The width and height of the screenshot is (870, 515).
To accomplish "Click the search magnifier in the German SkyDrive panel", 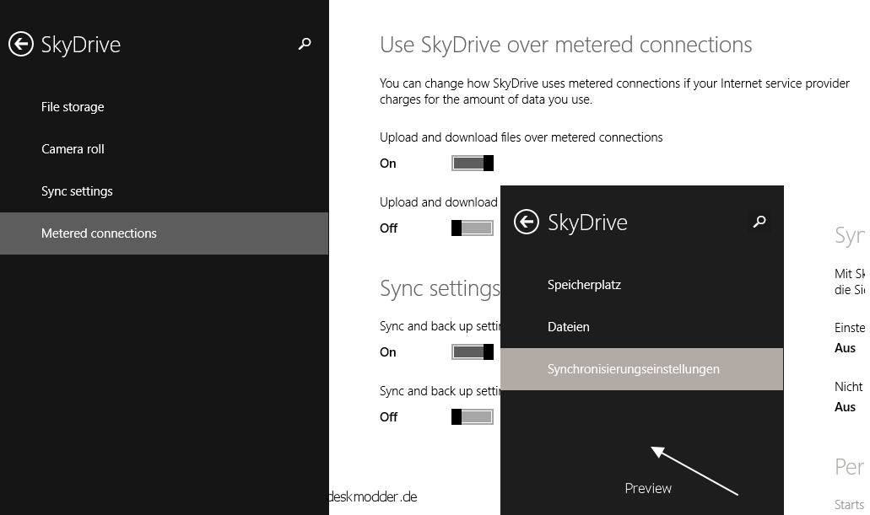I will pyautogui.click(x=759, y=222).
